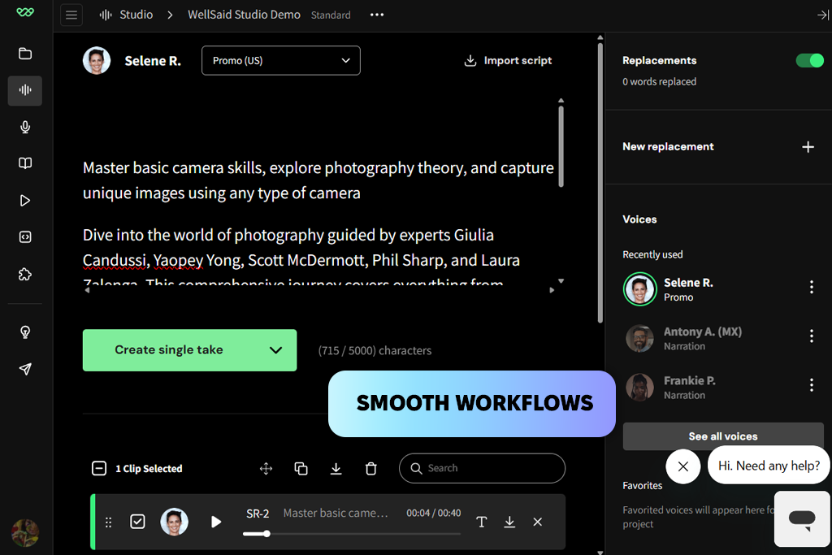Uncheck the SR-2 clip checkbox

coord(137,522)
